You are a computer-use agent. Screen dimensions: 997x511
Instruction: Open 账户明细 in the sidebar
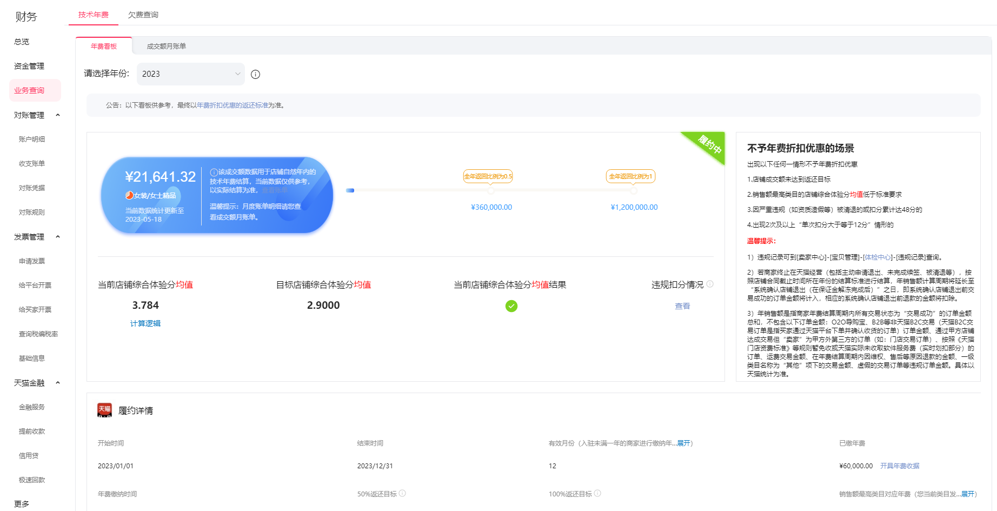click(x=32, y=139)
